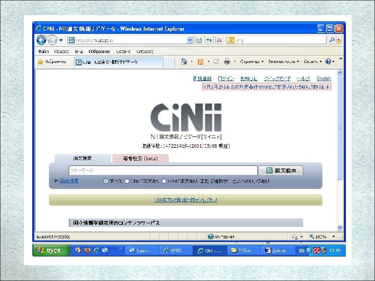Switch to the Word document taskbar button
Viewport: 375px width, 281px height.
point(278,250)
